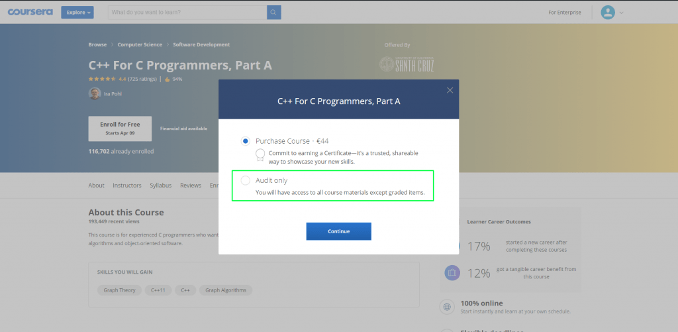678x332 pixels.
Task: Select the C++ skill tag
Action: pyautogui.click(x=185, y=290)
